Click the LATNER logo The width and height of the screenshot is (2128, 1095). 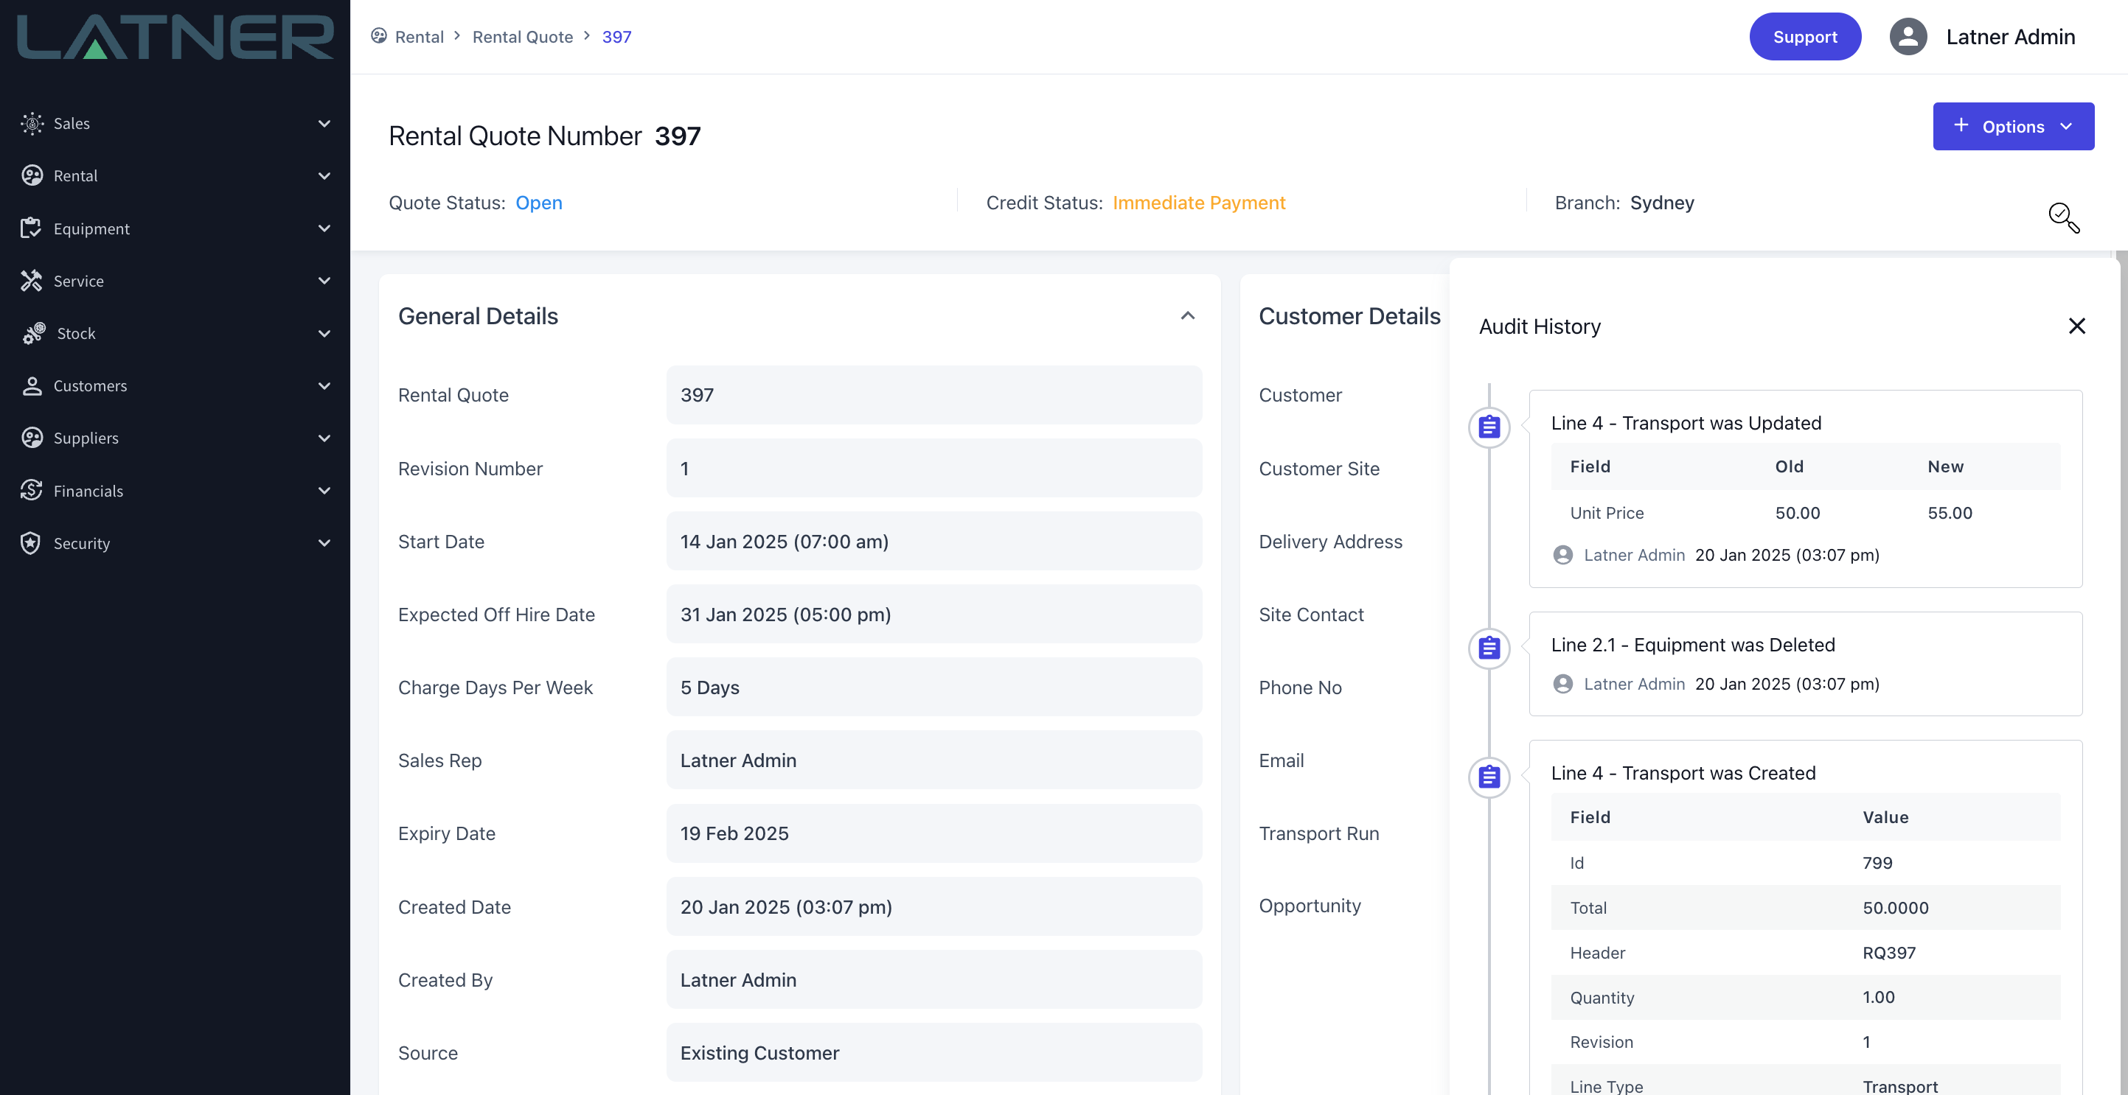[175, 37]
